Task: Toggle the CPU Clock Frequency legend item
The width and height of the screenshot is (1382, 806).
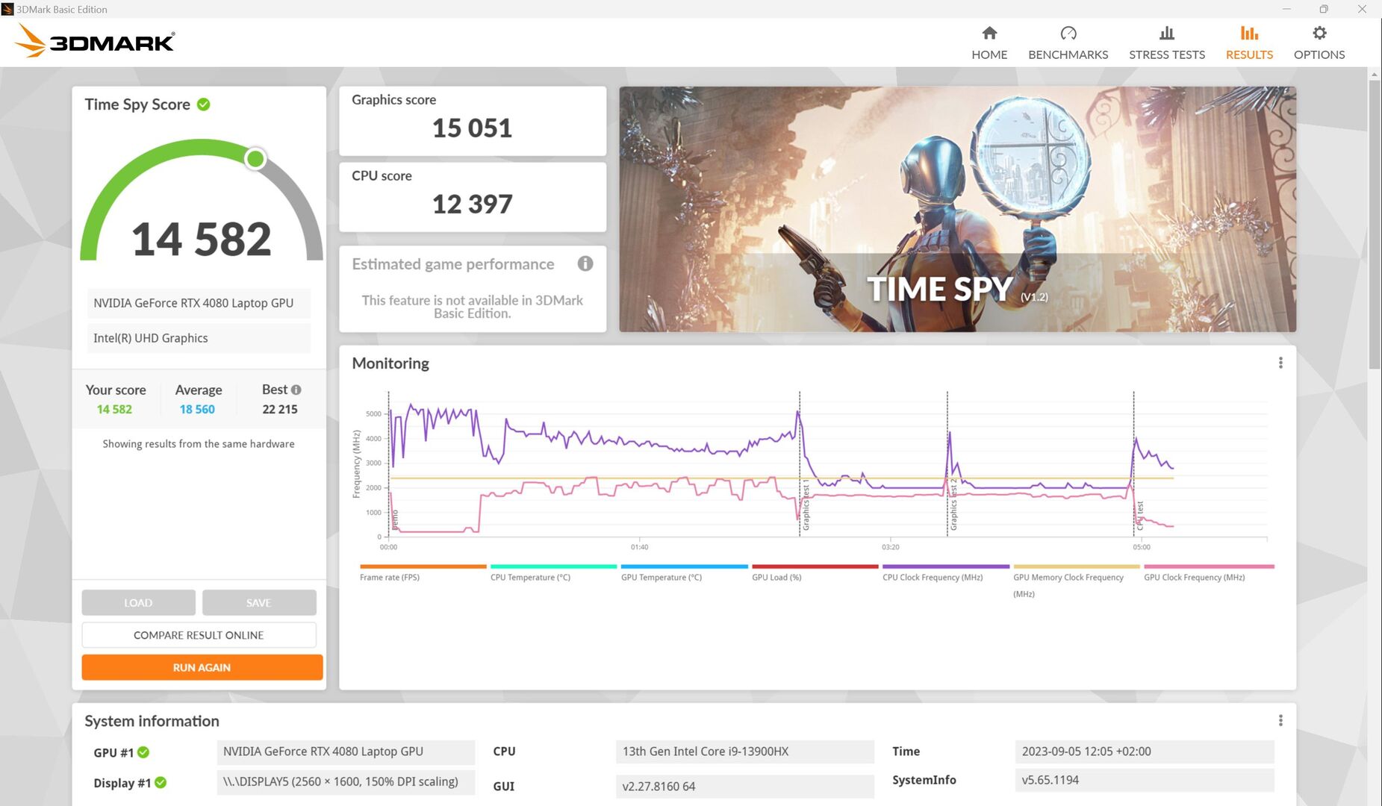Action: point(933,578)
